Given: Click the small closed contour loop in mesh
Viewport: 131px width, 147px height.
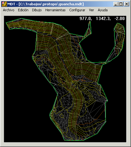Looking at the screenshot, I should [x=62, y=115].
